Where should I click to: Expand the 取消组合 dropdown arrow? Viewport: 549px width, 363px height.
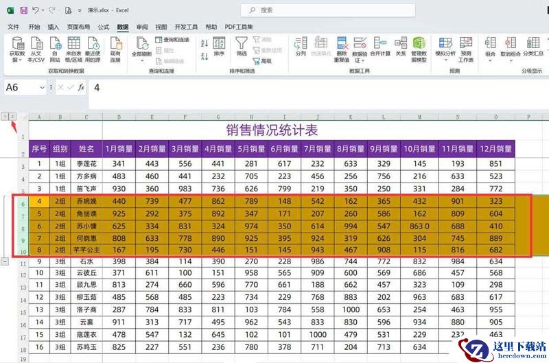pyautogui.click(x=511, y=60)
